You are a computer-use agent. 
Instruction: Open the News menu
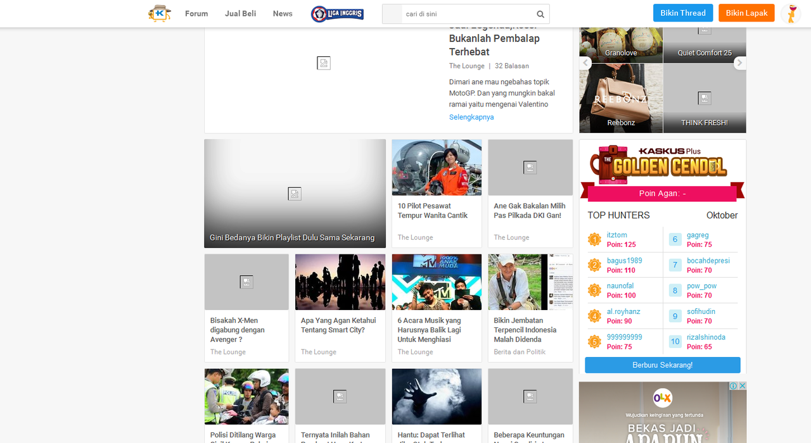pos(283,13)
